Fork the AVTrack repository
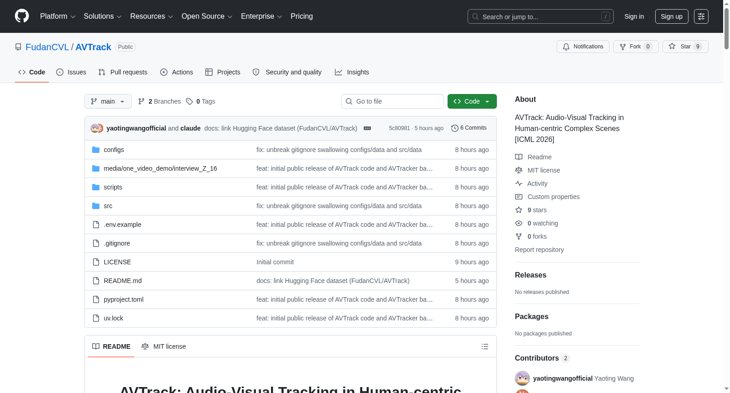Screen dimensions: 730x393 click(636, 47)
